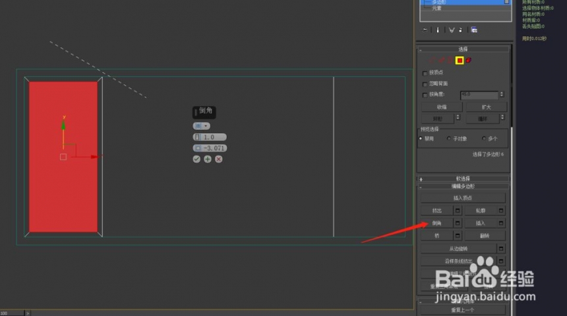The width and height of the screenshot is (567, 316).
Task: Enable the 忽略背面 checkbox
Action: [425, 84]
